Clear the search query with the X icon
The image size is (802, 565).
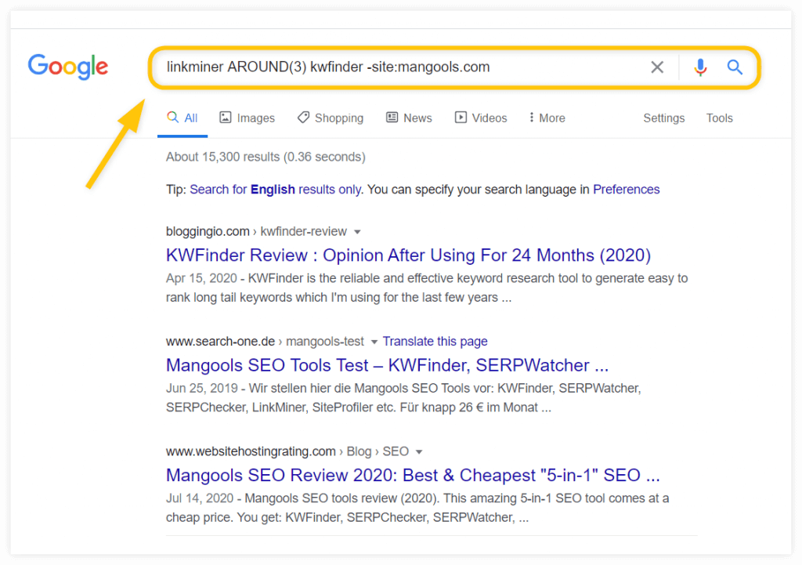pyautogui.click(x=657, y=67)
